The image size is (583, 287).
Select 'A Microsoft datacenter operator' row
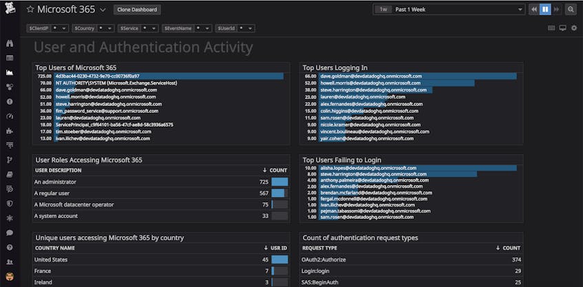(161, 204)
